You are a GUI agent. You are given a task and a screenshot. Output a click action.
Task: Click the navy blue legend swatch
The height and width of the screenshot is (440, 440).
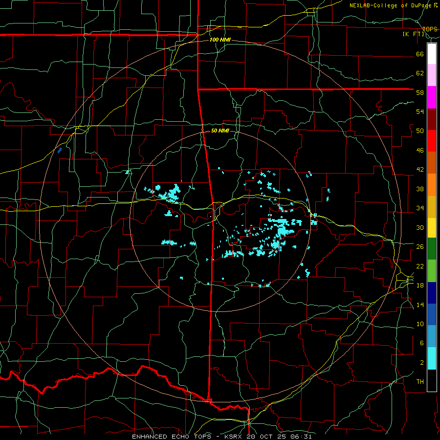(x=432, y=293)
